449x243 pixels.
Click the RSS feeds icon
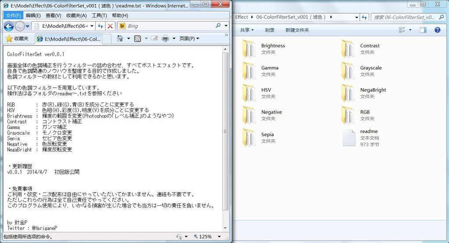(x=137, y=39)
